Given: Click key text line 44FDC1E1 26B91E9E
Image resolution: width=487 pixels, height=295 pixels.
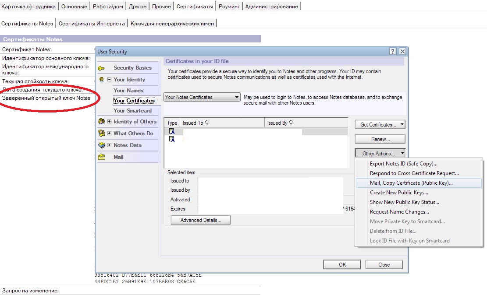Looking at the screenshot, I should pyautogui.click(x=145, y=282).
